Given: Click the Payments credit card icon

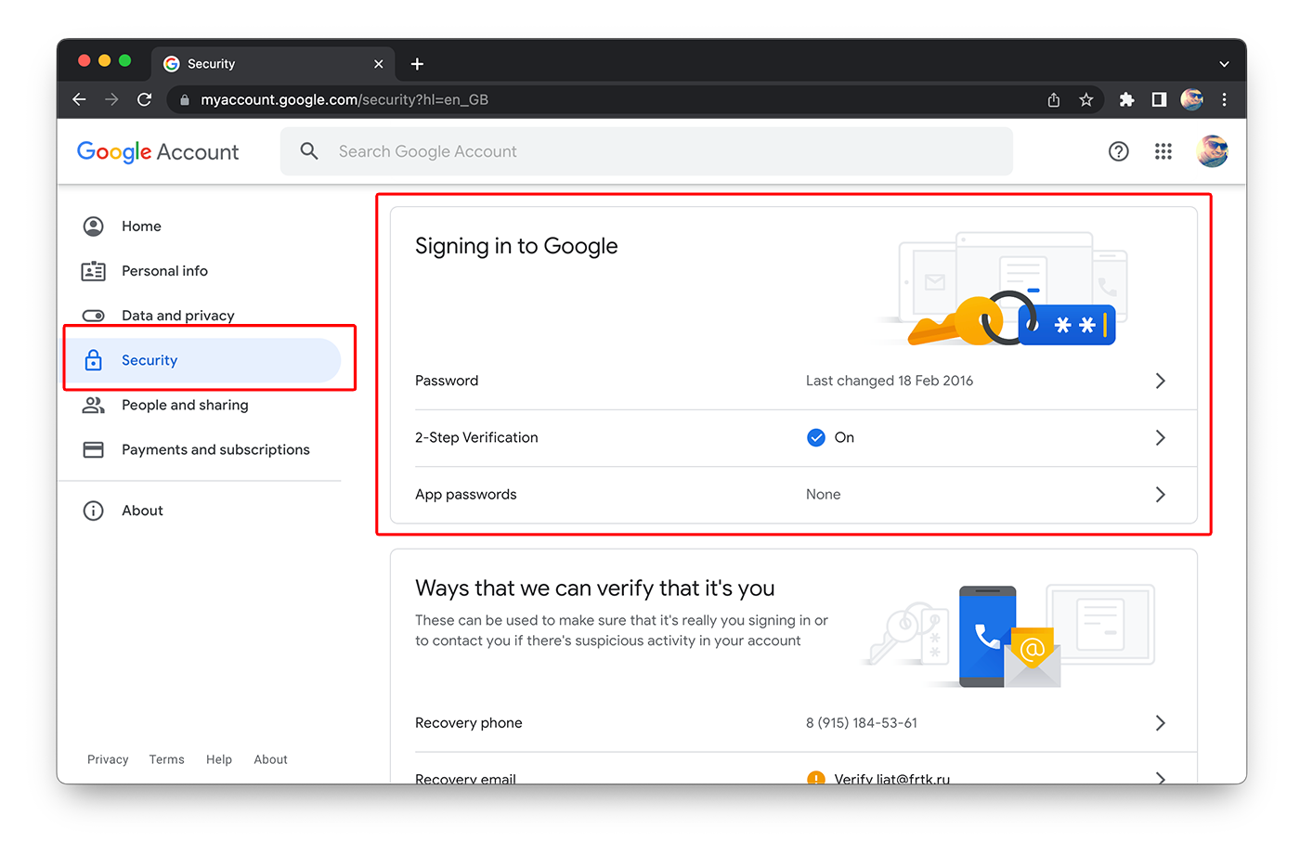Looking at the screenshot, I should pyautogui.click(x=94, y=449).
